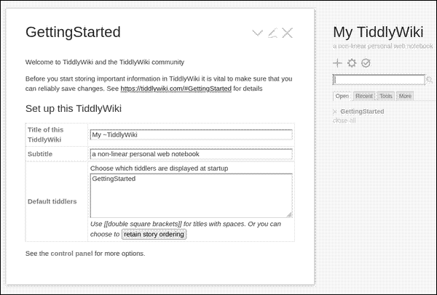Create a new tiddler with plus icon
This screenshot has height=295, width=437.
coord(337,63)
